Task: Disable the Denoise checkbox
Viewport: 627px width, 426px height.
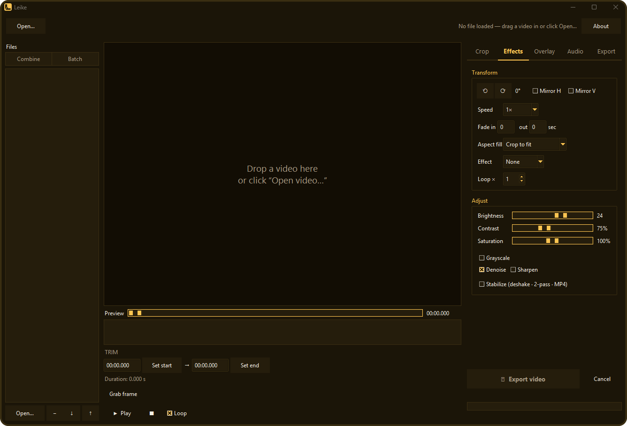Action: 492,270
